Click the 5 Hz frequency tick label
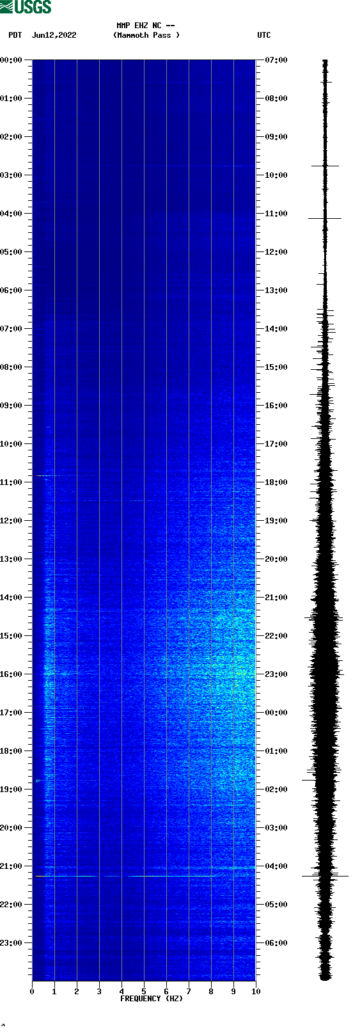Image resolution: width=353 pixels, height=1032 pixels. [144, 992]
